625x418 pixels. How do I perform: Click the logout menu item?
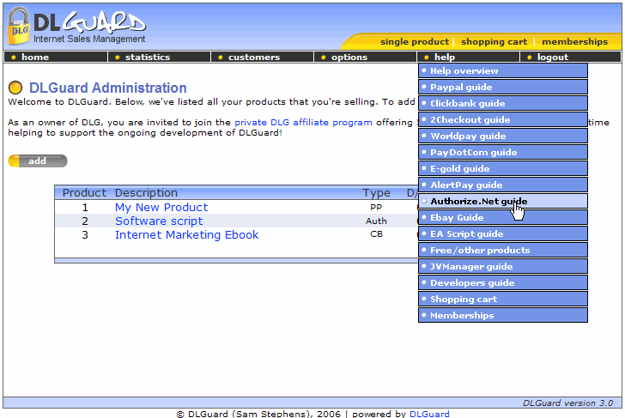[x=571, y=57]
